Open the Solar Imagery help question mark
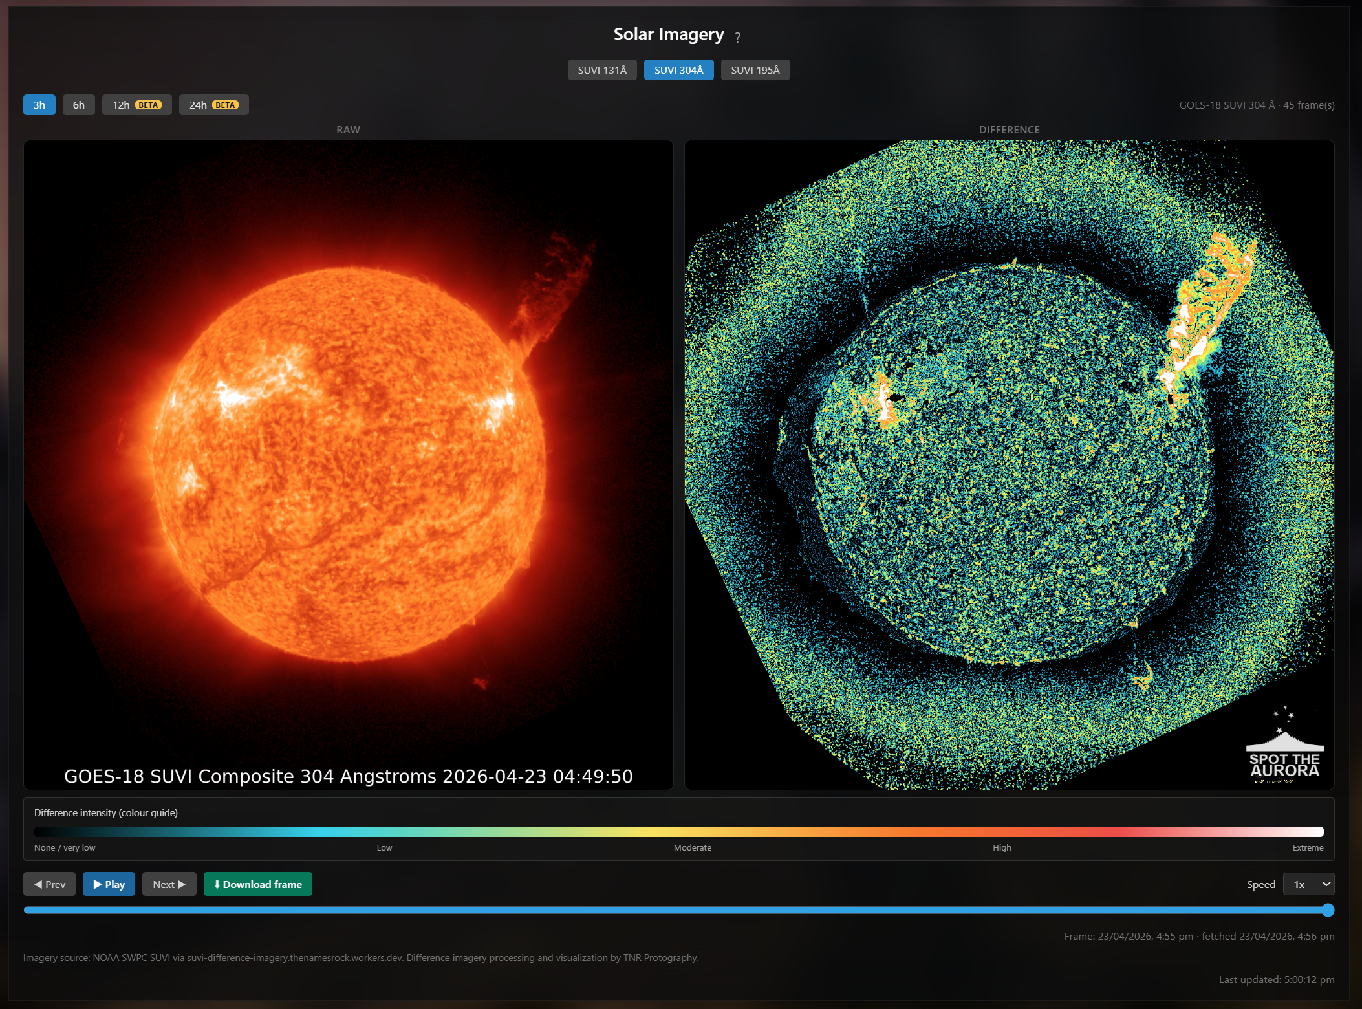The width and height of the screenshot is (1362, 1009). tap(737, 38)
